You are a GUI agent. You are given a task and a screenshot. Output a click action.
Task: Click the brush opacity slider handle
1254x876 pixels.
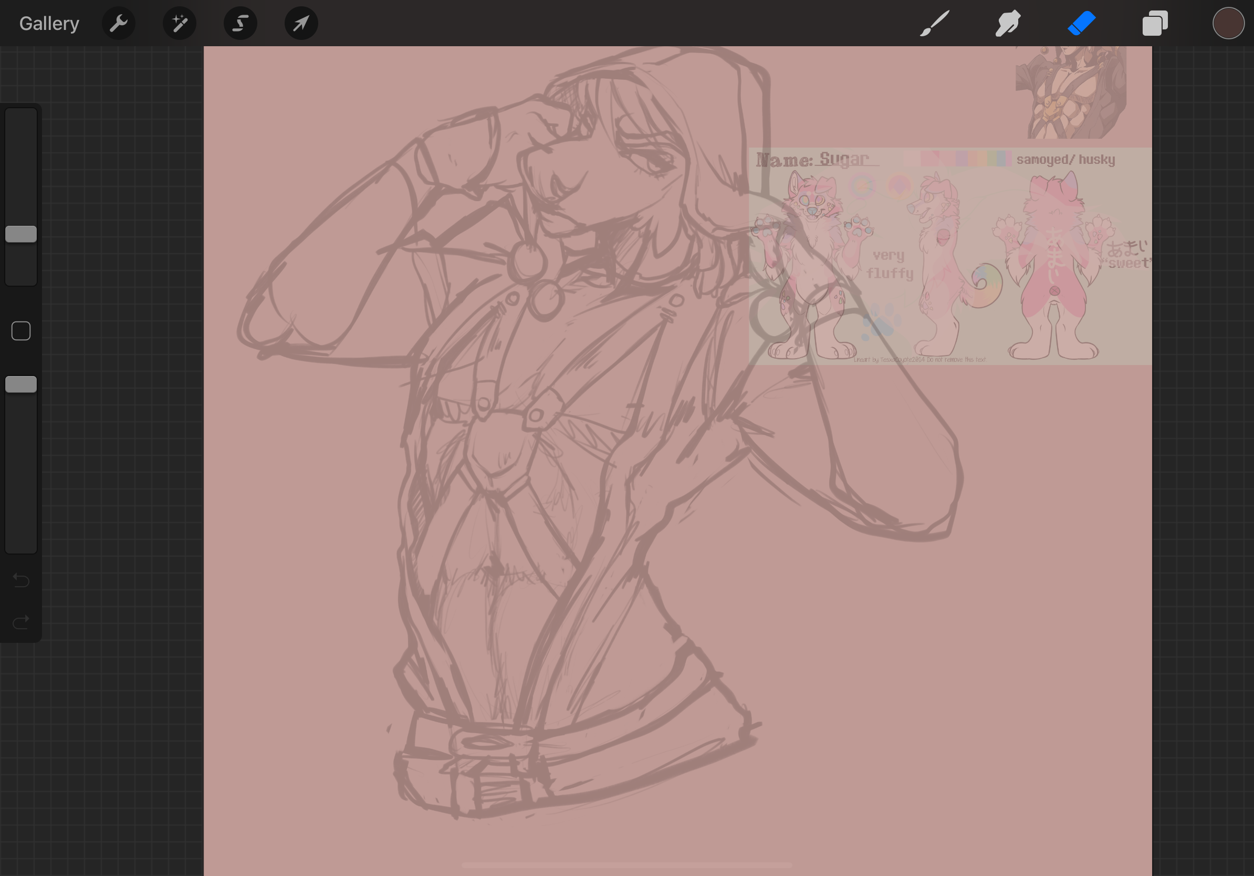pos(21,384)
